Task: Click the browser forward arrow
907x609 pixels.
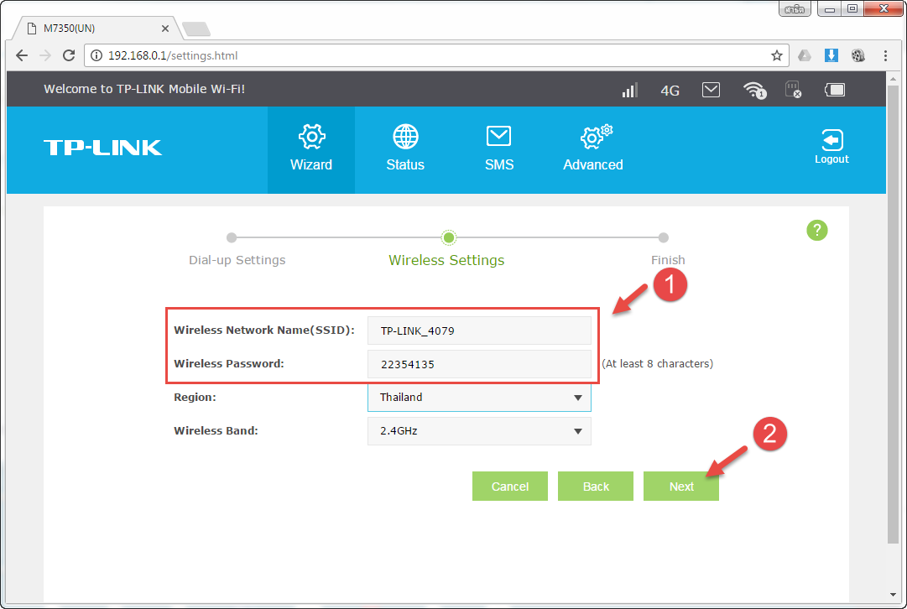Action: (45, 55)
